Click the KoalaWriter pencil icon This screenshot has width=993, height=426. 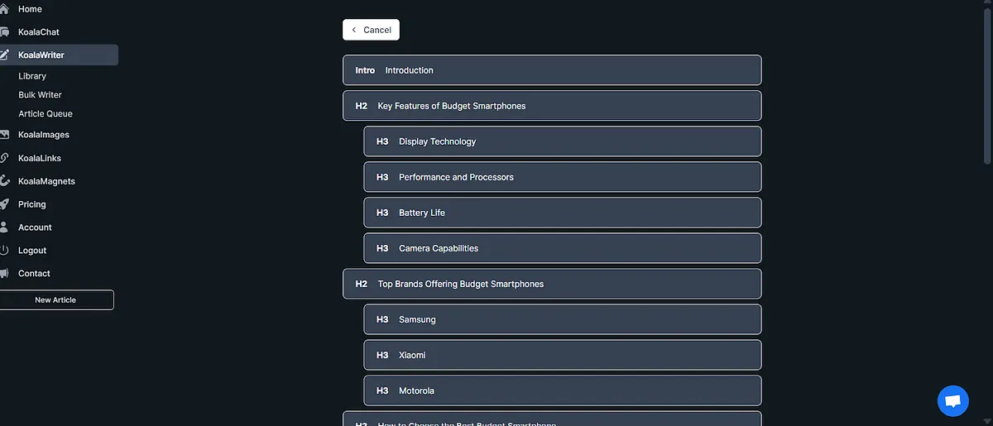pyautogui.click(x=4, y=55)
